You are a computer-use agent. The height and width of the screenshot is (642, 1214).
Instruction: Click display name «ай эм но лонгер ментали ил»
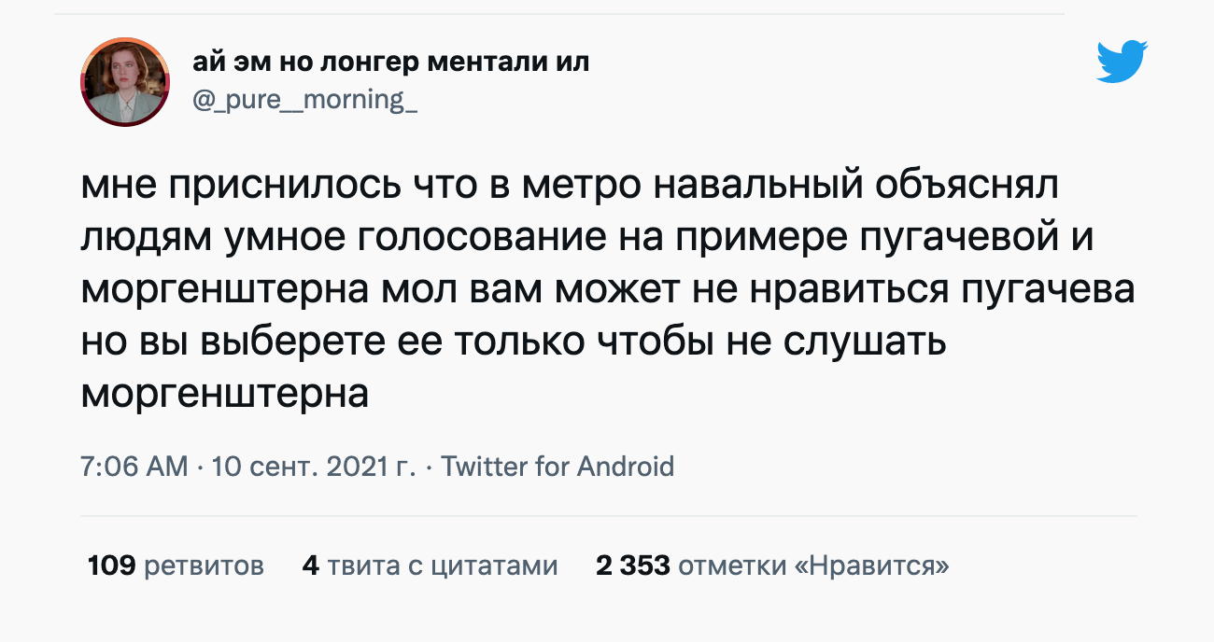click(x=391, y=63)
